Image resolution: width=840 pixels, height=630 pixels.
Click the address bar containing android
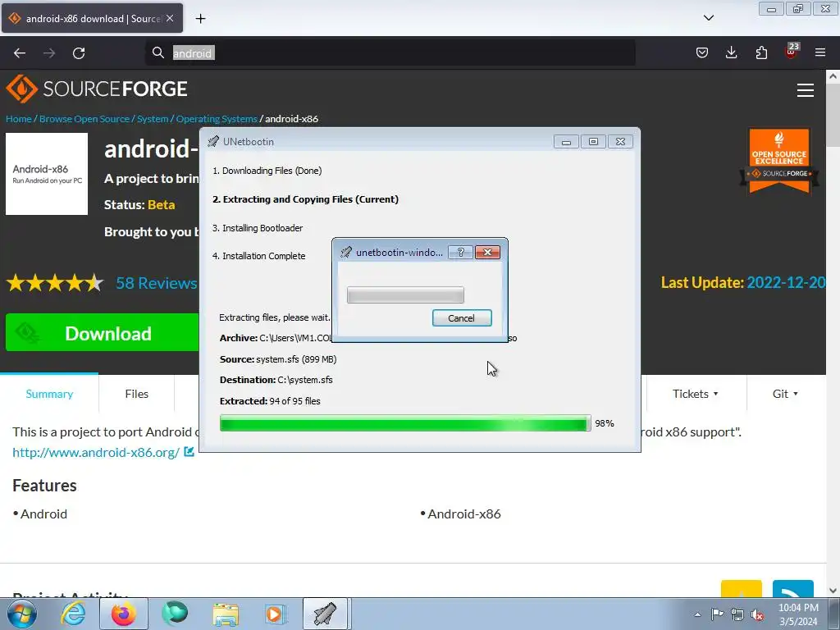tap(390, 53)
